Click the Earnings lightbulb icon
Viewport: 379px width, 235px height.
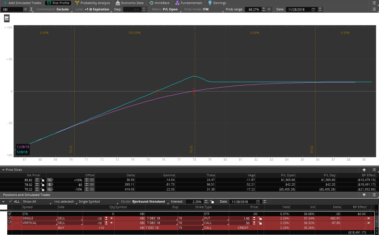click(x=210, y=3)
